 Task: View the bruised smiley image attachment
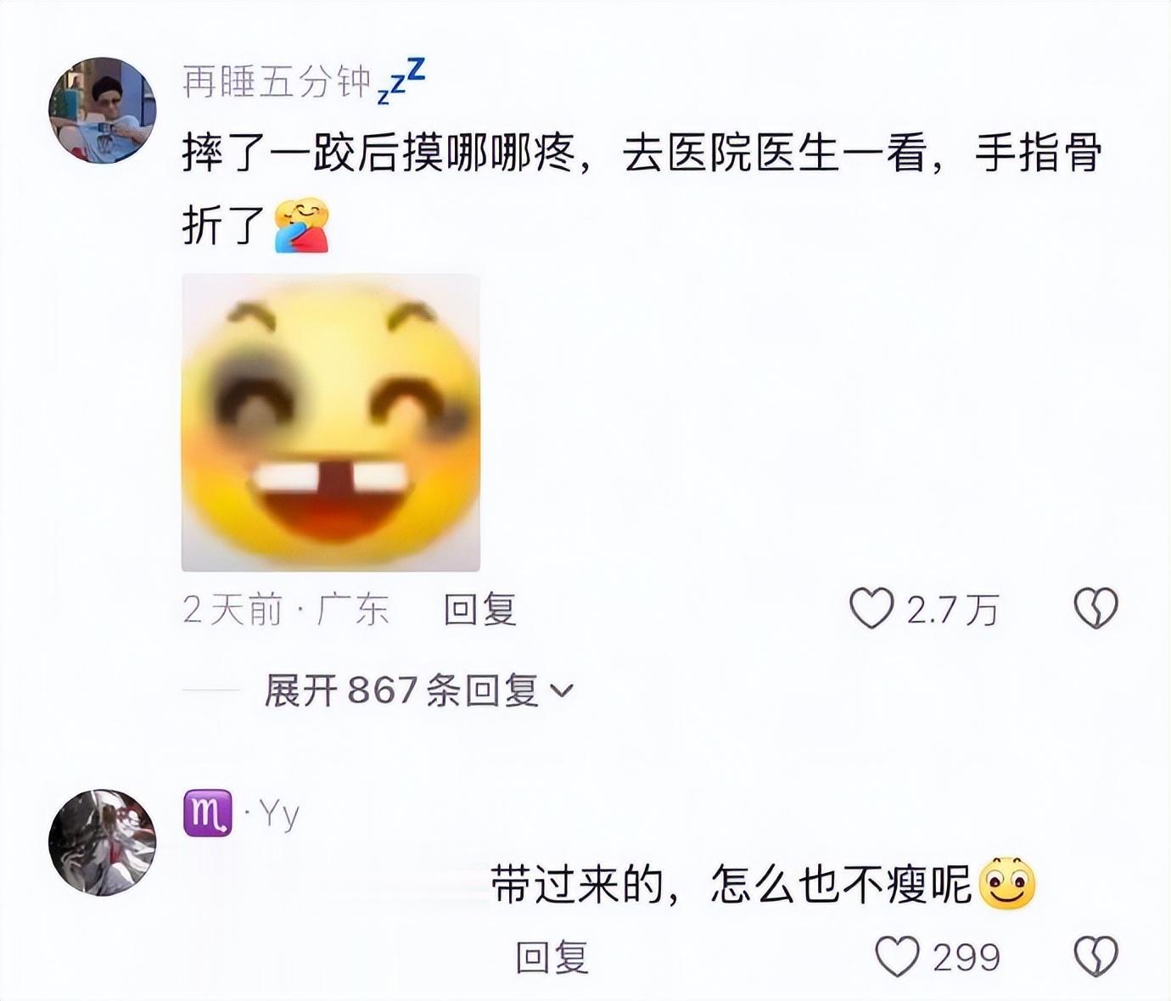(x=331, y=422)
